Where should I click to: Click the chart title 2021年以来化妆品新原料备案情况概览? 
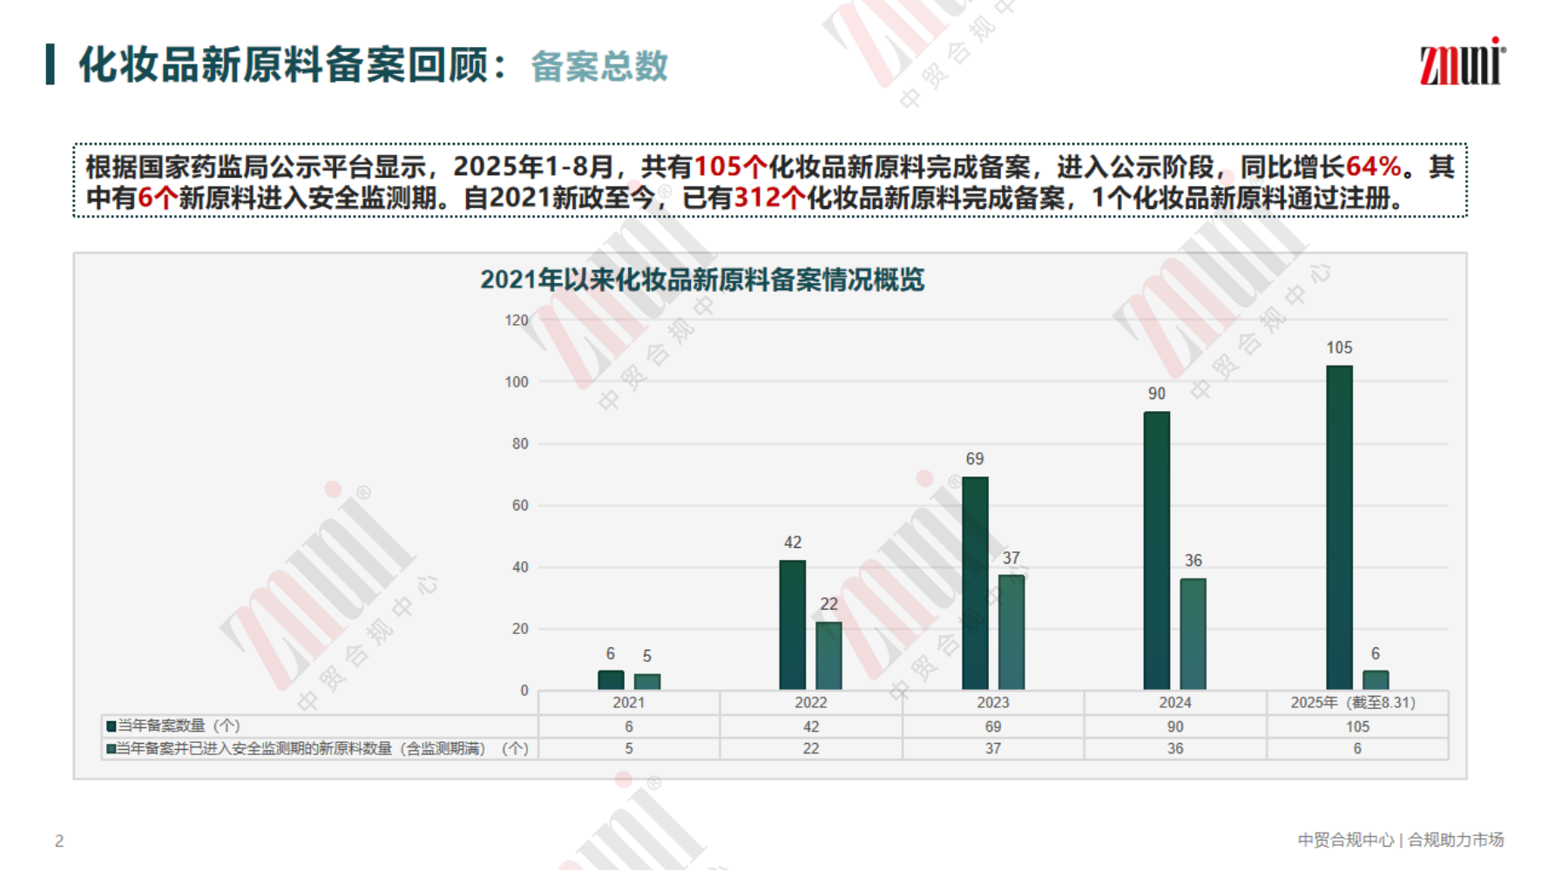[x=702, y=280]
